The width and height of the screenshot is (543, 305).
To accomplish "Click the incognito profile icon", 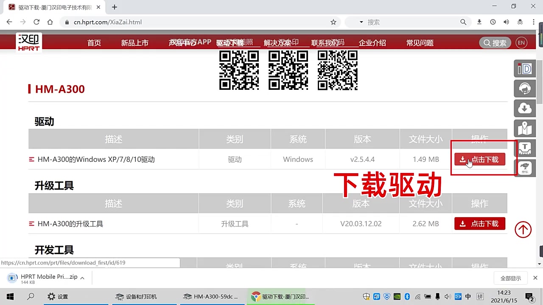I will (520, 22).
